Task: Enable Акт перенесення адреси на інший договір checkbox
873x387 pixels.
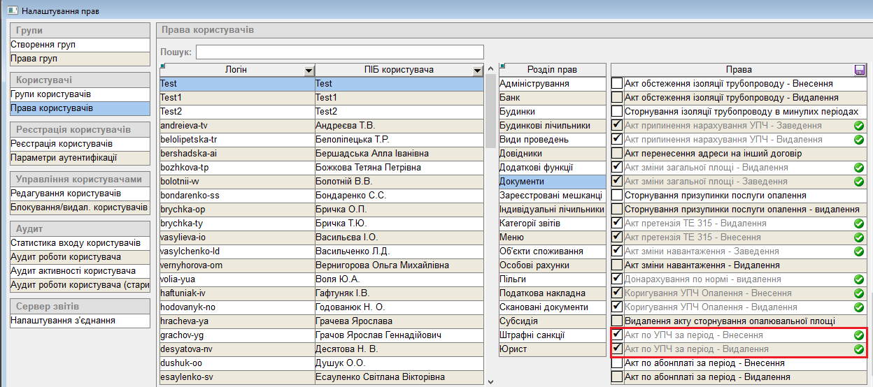Action: pos(617,154)
